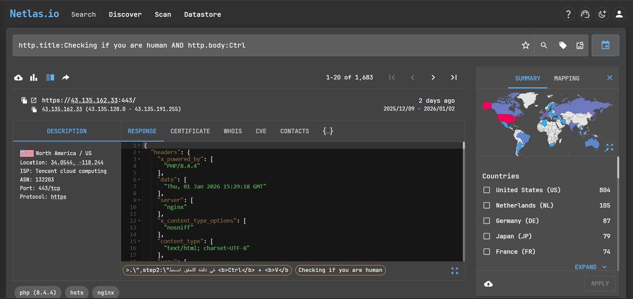The image size is (633, 299).
Task: Open the Whois tab
Action: coord(233,131)
